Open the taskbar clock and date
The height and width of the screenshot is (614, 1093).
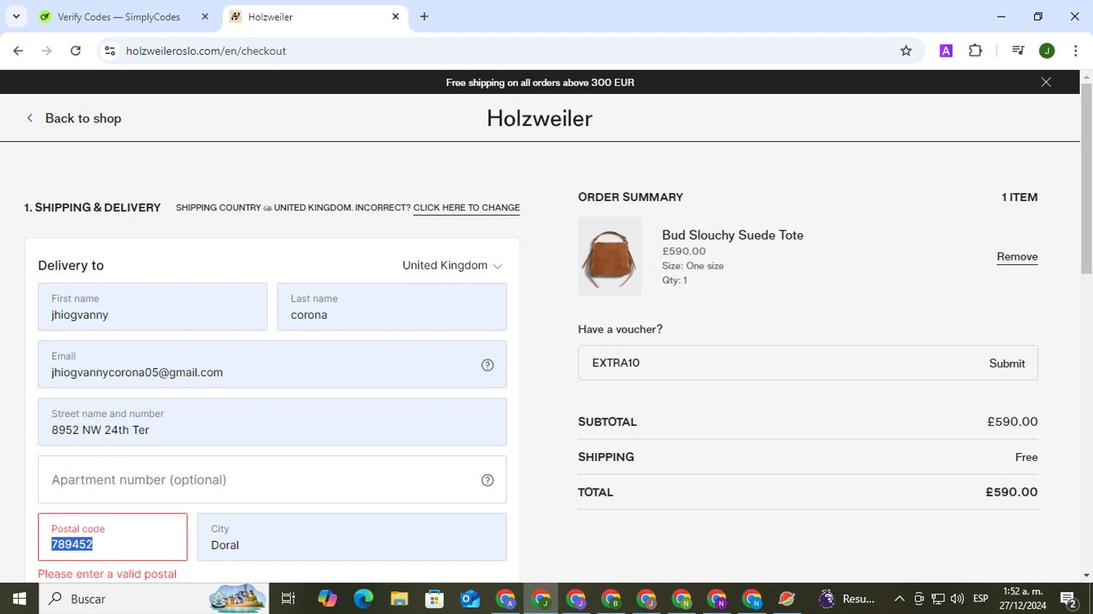pos(1022,599)
